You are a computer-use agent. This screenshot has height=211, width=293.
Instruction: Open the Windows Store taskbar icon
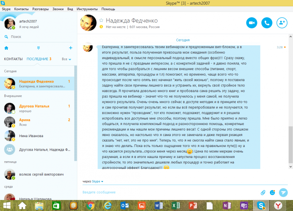pyautogui.click(x=56, y=206)
